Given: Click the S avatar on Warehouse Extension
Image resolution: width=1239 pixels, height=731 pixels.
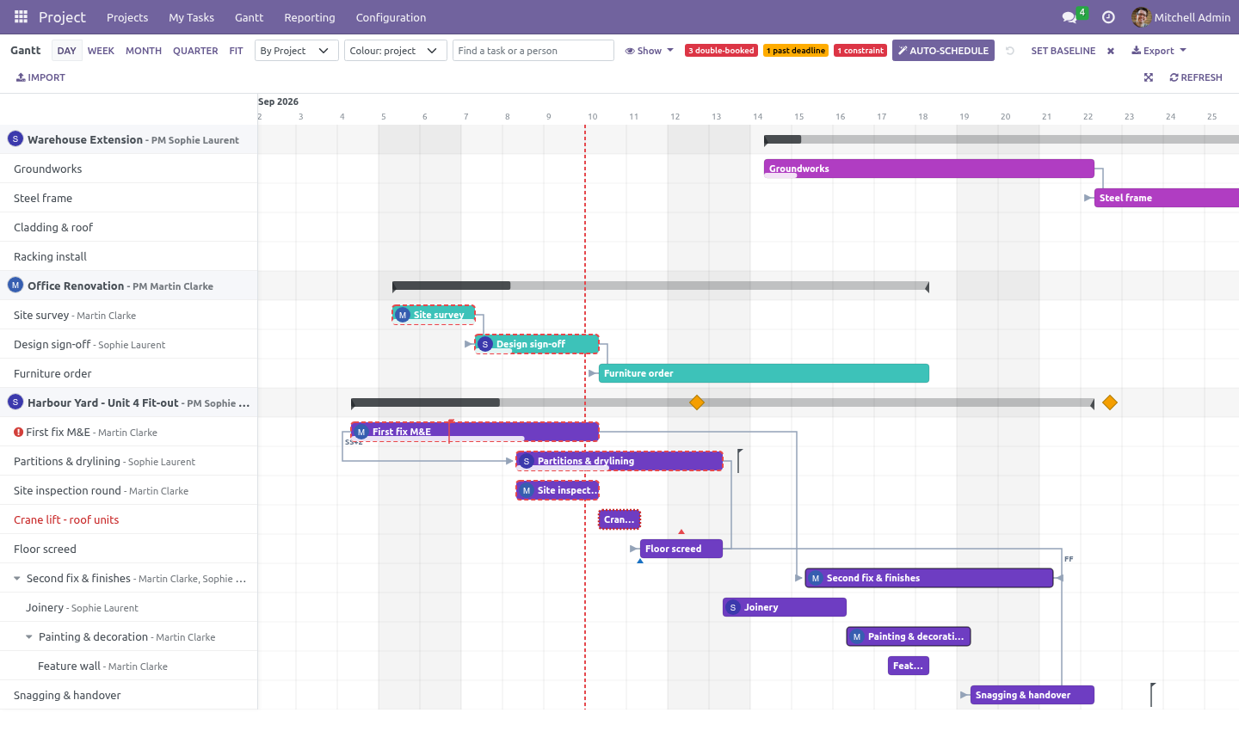Looking at the screenshot, I should tap(15, 139).
